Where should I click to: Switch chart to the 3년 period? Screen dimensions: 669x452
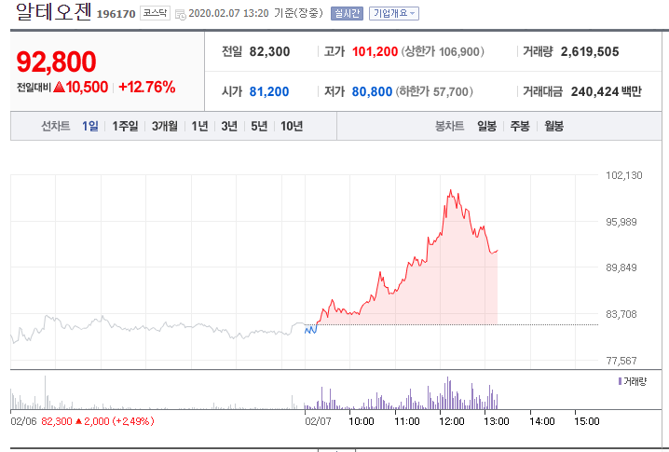228,126
